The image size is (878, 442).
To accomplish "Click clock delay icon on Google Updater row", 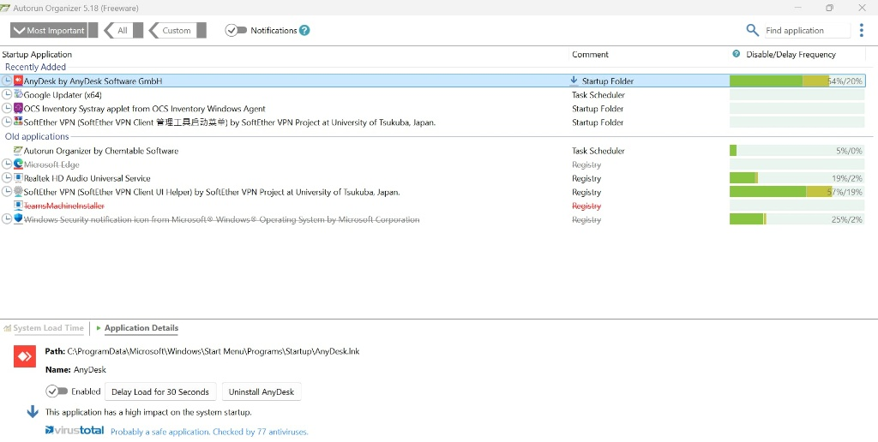I will [x=7, y=94].
